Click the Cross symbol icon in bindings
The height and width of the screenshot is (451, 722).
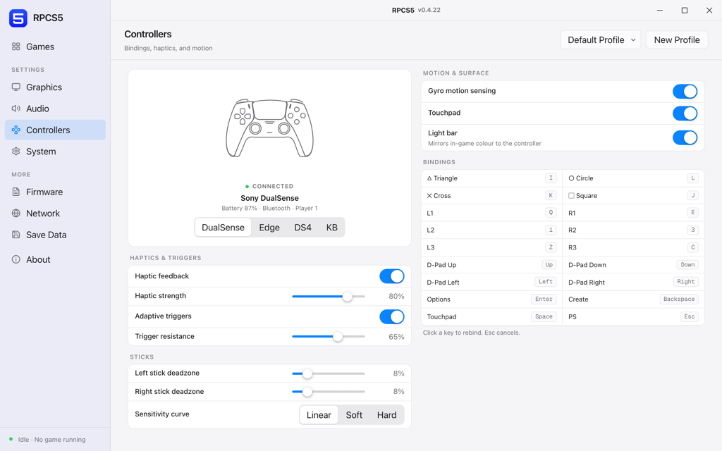429,196
